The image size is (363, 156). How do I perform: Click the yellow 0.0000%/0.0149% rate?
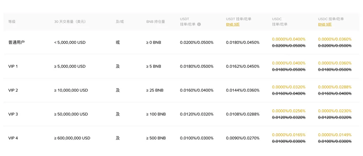click(x=335, y=135)
